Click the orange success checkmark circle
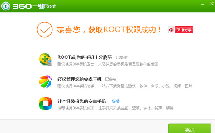The image size is (215, 133). coord(44,29)
